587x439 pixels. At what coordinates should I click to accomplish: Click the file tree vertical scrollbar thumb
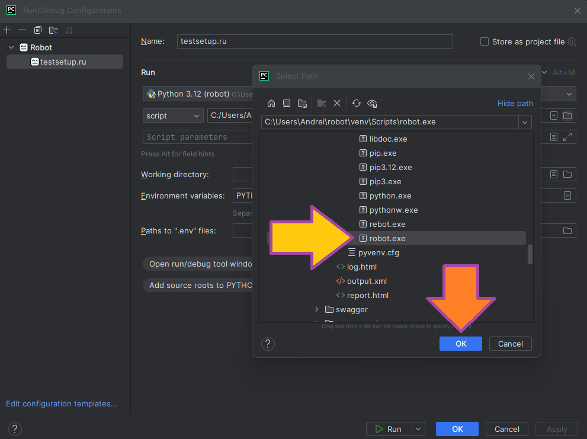pyautogui.click(x=530, y=255)
